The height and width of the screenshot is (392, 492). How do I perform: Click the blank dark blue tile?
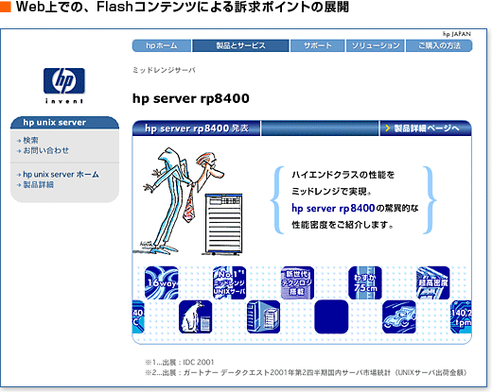click(x=331, y=316)
